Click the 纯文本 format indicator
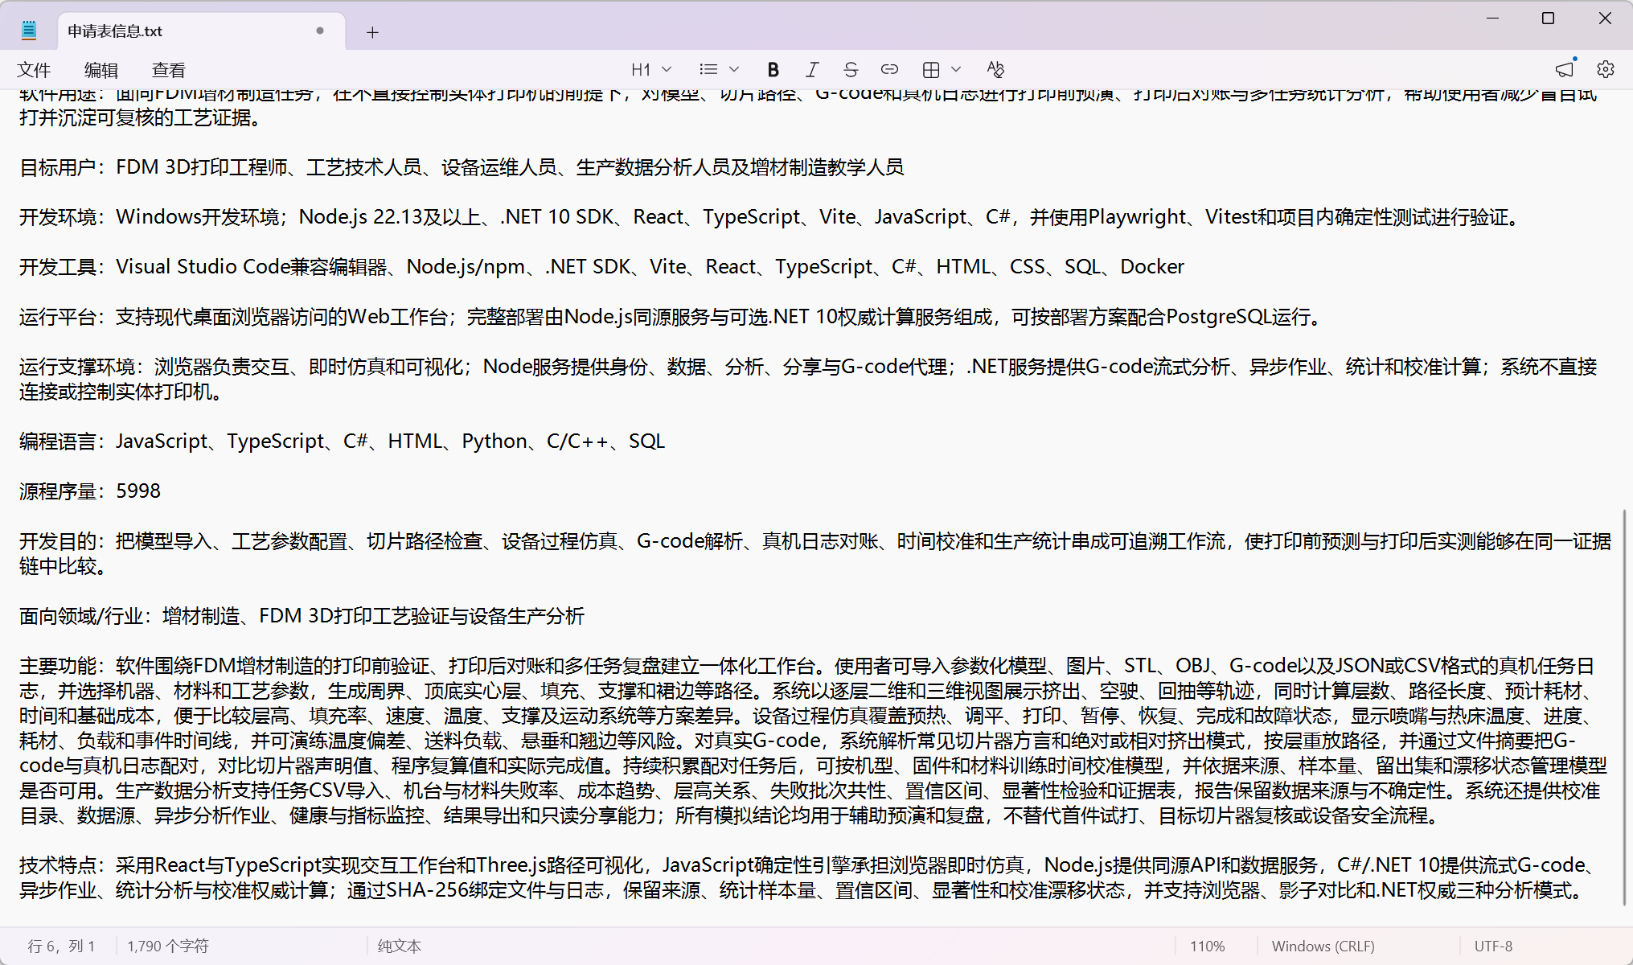 tap(400, 947)
